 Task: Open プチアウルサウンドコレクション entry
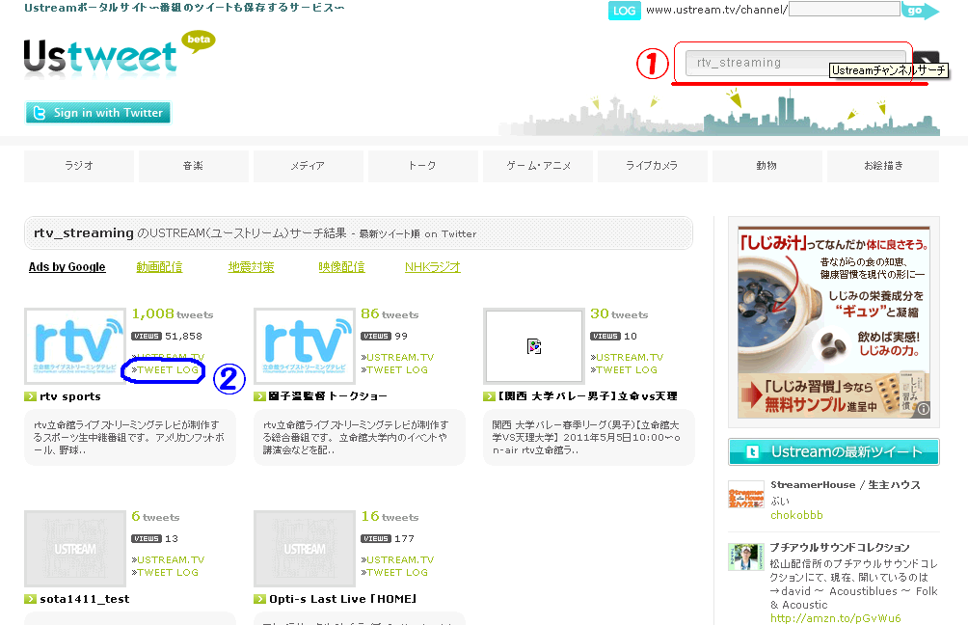pos(840,547)
